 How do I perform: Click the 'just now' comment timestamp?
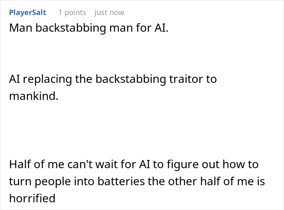pos(109,13)
